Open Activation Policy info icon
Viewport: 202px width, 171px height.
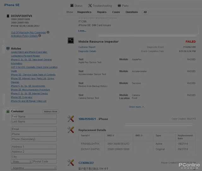point(40,36)
